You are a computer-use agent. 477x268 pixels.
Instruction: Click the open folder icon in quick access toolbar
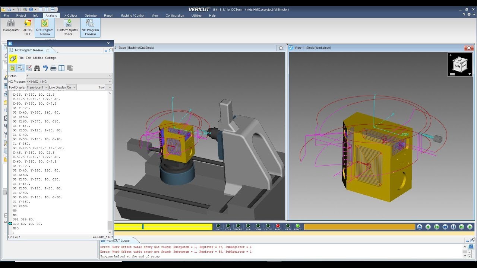coord(3,9)
